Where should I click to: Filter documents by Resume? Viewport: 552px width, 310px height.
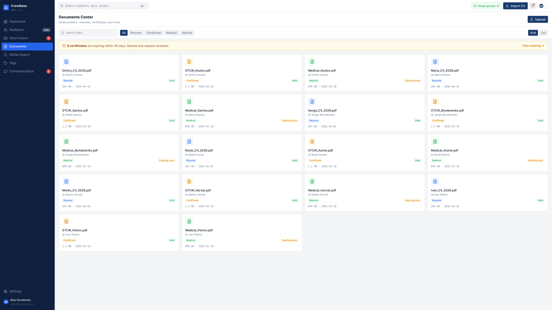136,33
